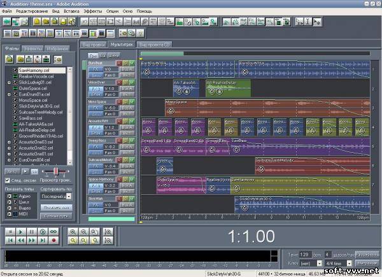The image size is (382, 277).
Task: Mute the AcousticRiff track with M
Action: coord(132,122)
